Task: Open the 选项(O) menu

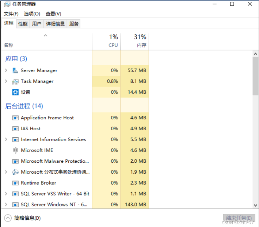Action: [x=32, y=14]
